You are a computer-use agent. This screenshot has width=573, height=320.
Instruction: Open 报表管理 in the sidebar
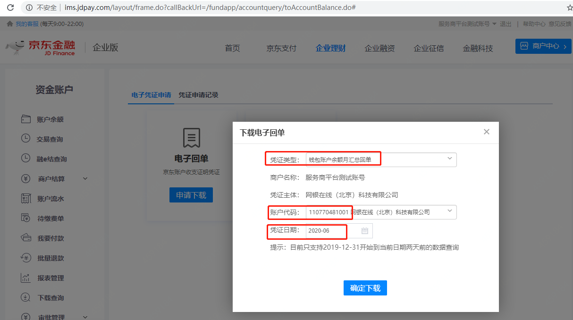[51, 278]
